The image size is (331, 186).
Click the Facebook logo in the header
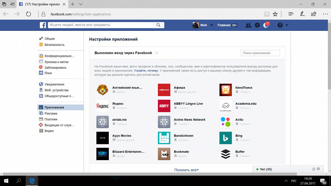(x=43, y=25)
